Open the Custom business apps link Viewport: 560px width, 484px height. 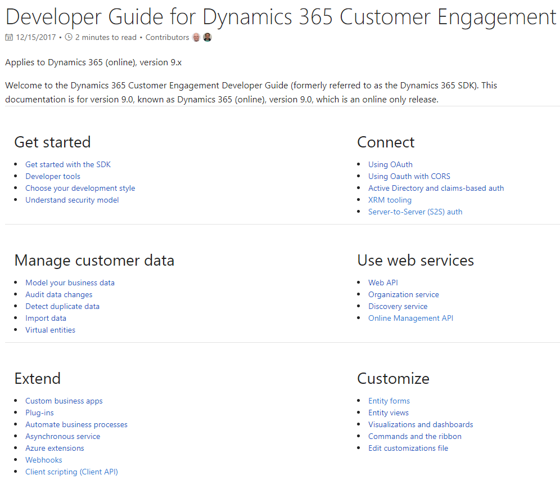(64, 401)
